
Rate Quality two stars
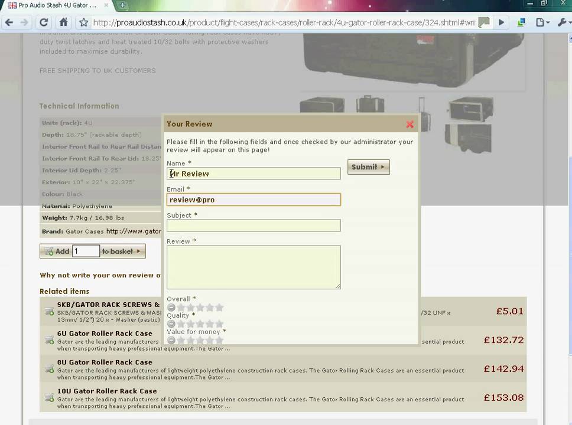[190, 324]
